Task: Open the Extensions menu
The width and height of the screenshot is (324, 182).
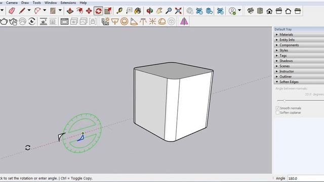Action: pos(68,3)
